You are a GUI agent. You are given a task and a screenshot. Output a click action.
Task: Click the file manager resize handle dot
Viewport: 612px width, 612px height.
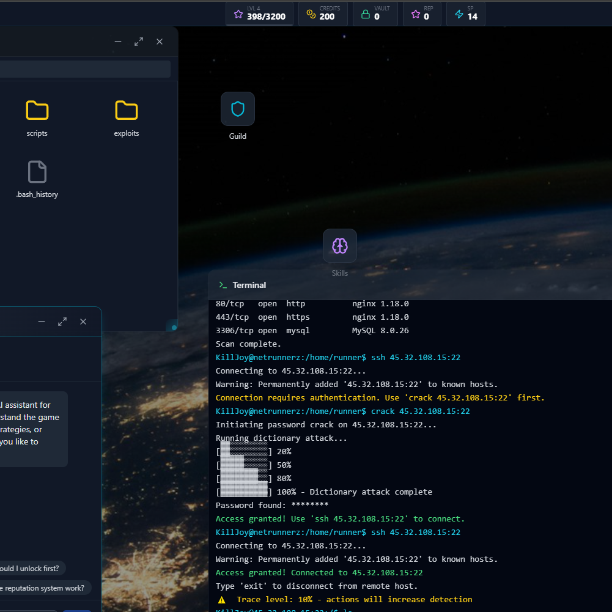coord(174,328)
